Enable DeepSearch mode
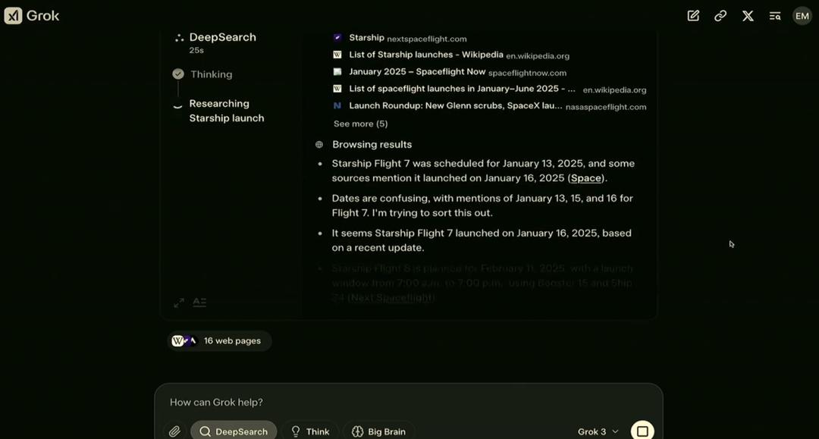Viewport: 819px width, 439px height. click(234, 431)
